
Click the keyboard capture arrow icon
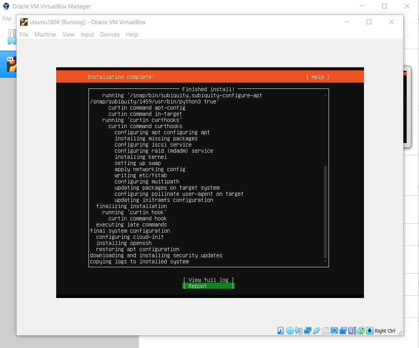369,331
